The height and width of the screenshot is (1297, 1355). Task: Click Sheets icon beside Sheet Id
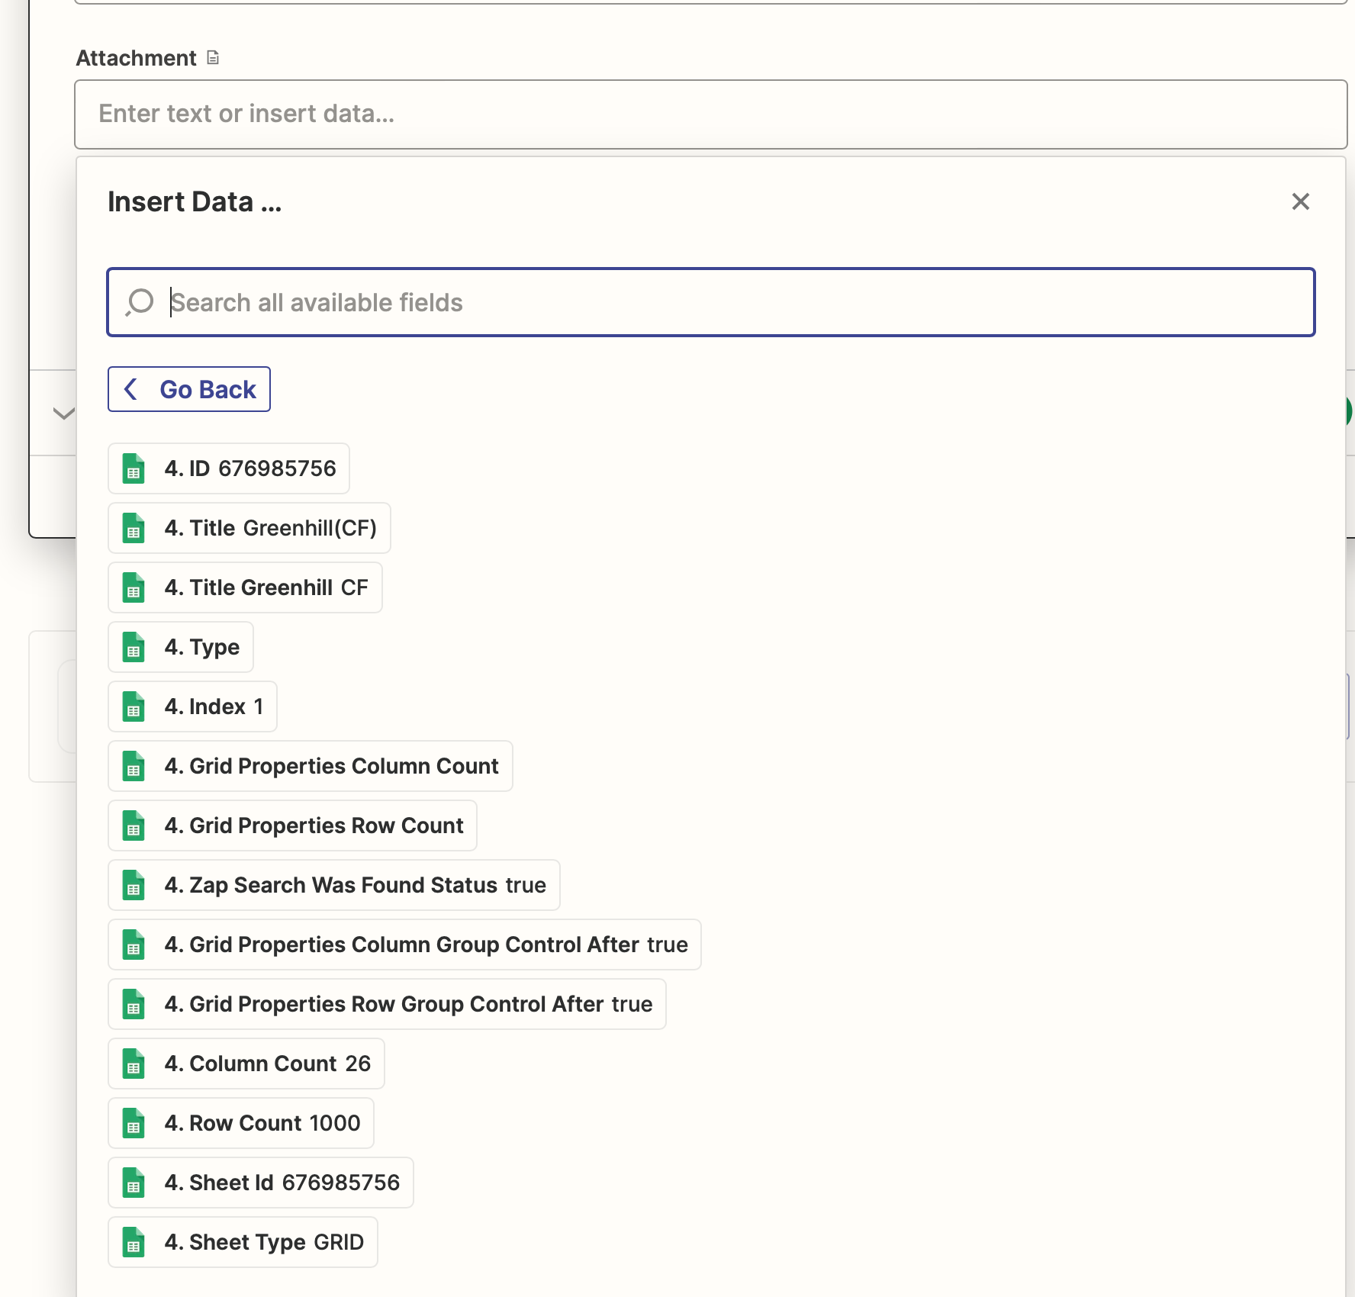click(x=134, y=1183)
